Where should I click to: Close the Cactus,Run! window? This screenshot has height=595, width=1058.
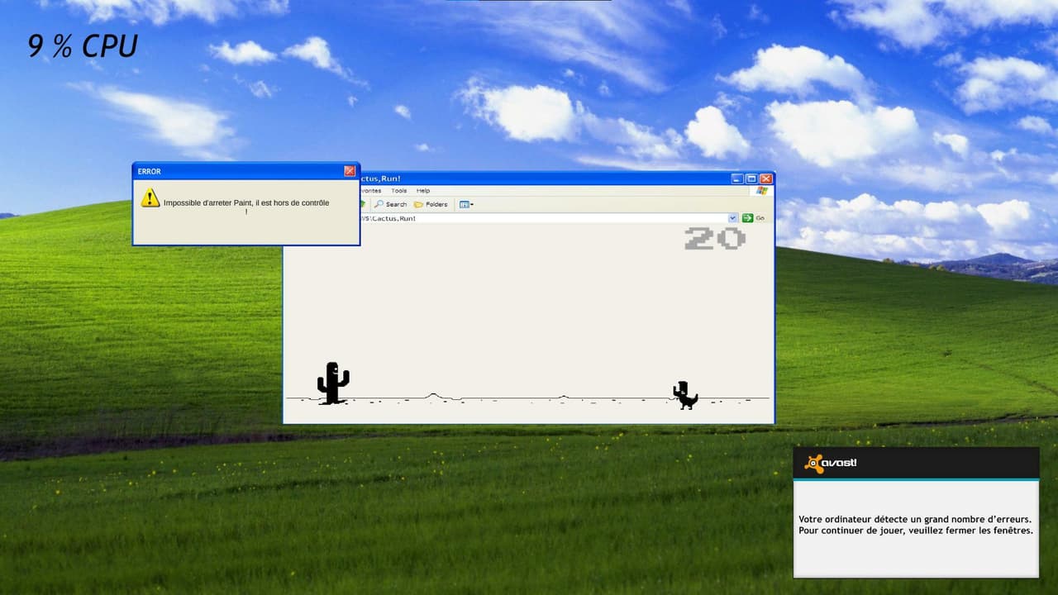tap(765, 178)
